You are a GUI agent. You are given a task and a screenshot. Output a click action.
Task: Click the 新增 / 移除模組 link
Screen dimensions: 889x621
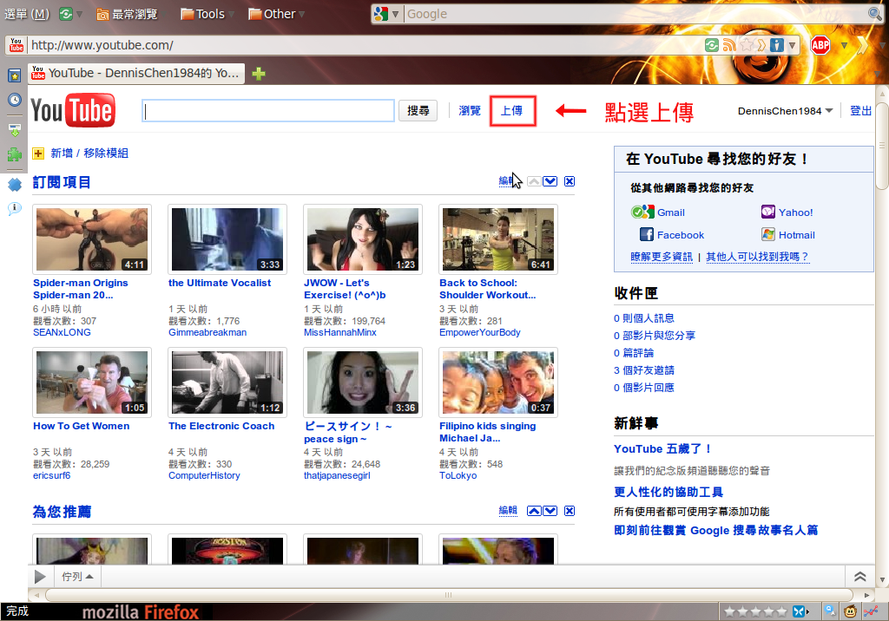tap(89, 153)
